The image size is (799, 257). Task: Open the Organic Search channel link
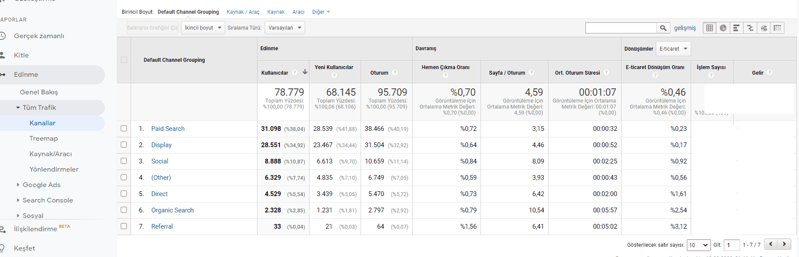[172, 210]
